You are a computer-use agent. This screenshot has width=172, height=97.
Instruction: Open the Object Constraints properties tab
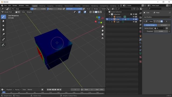[x=141, y=50]
